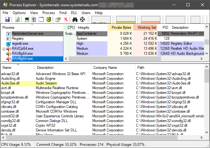210x148 pixels.
Task: Open the View menu
Action: click(x=34, y=13)
